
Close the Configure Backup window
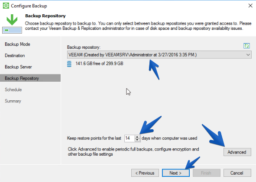click(250, 6)
